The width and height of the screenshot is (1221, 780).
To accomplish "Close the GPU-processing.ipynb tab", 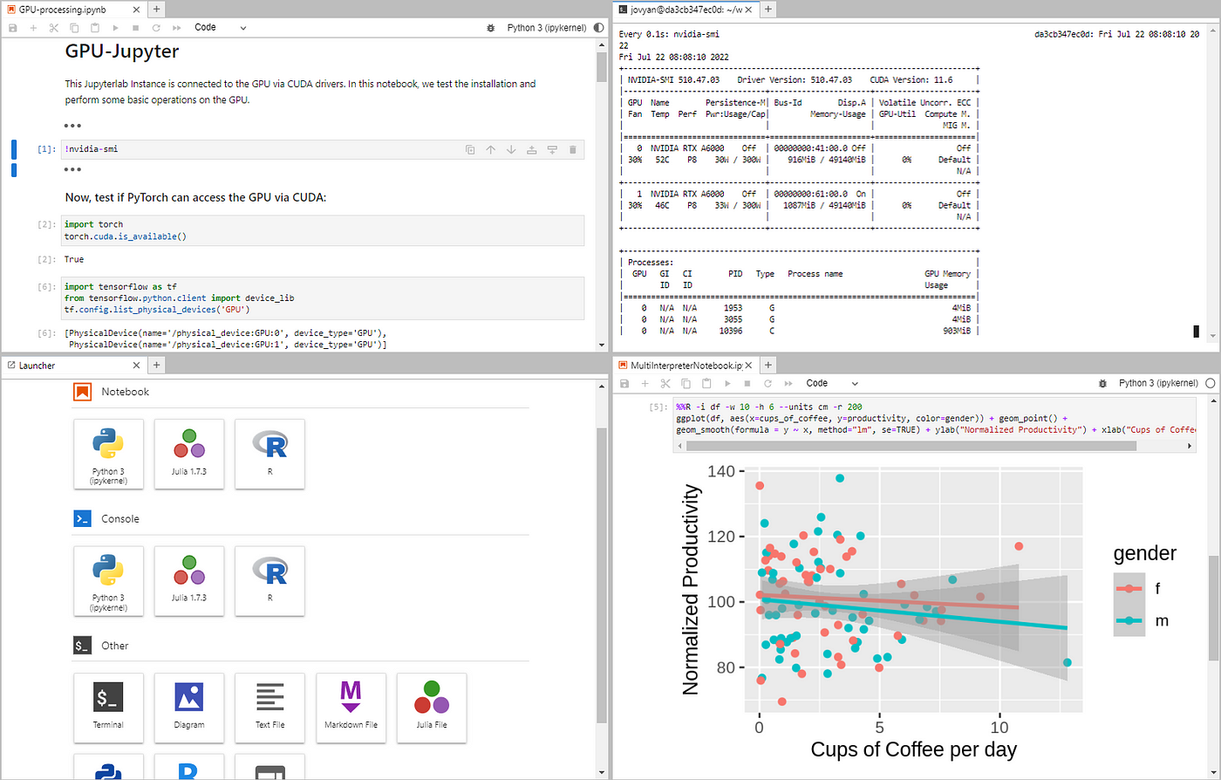I will 137,9.
